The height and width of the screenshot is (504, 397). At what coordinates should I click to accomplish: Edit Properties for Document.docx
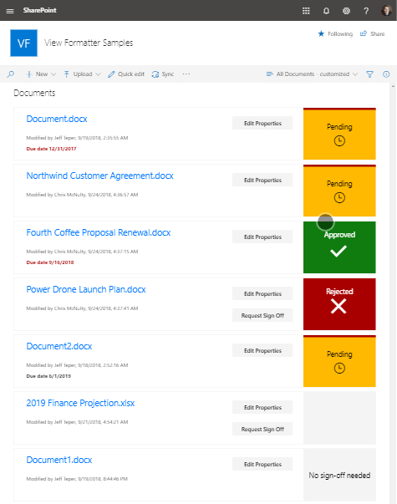[262, 123]
